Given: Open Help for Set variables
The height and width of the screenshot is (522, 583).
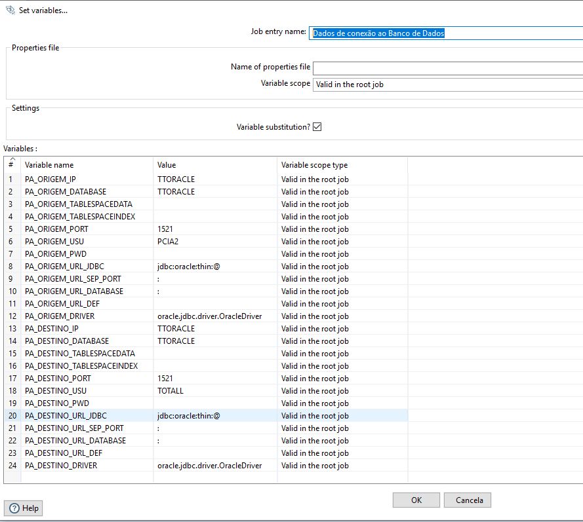Looking at the screenshot, I should tap(24, 508).
